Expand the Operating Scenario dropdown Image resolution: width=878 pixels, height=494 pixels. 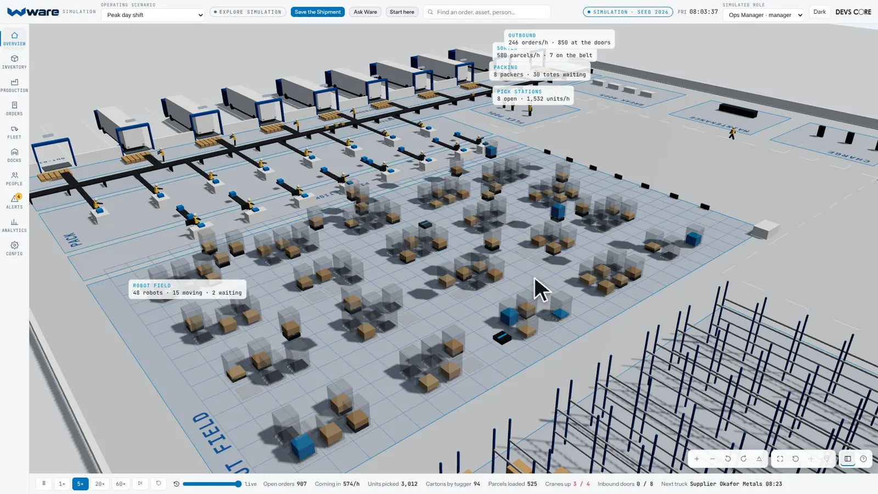tap(153, 15)
